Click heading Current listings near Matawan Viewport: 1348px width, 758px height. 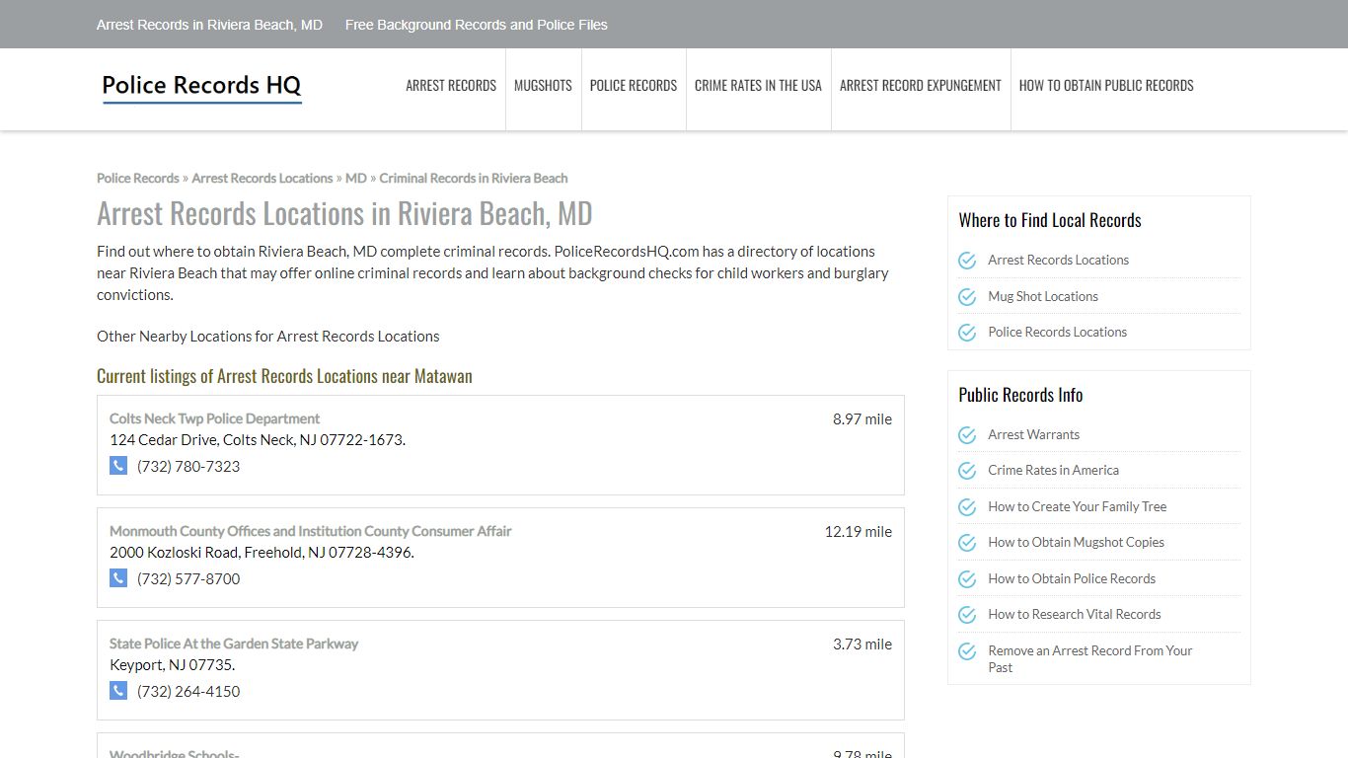284,376
